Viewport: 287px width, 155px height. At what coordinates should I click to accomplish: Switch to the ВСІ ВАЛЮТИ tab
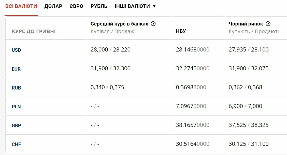tap(21, 6)
